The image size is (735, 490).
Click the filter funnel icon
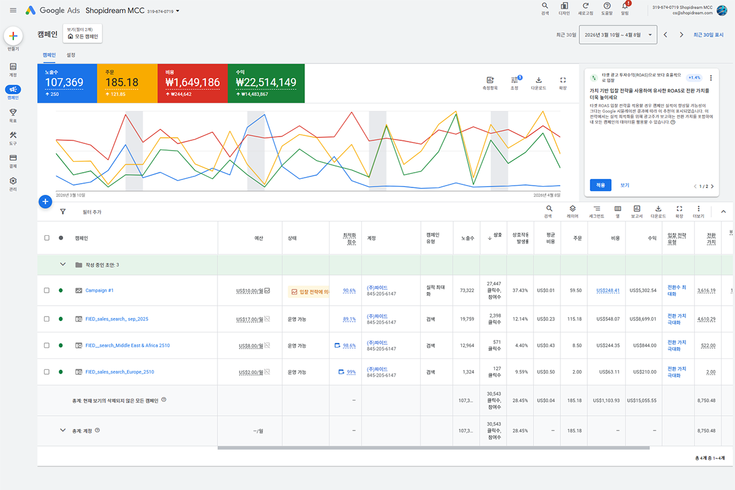pos(62,211)
